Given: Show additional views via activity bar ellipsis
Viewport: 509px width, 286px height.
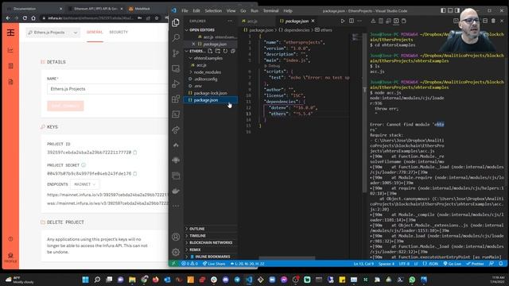Looking at the screenshot, I should (x=176, y=206).
